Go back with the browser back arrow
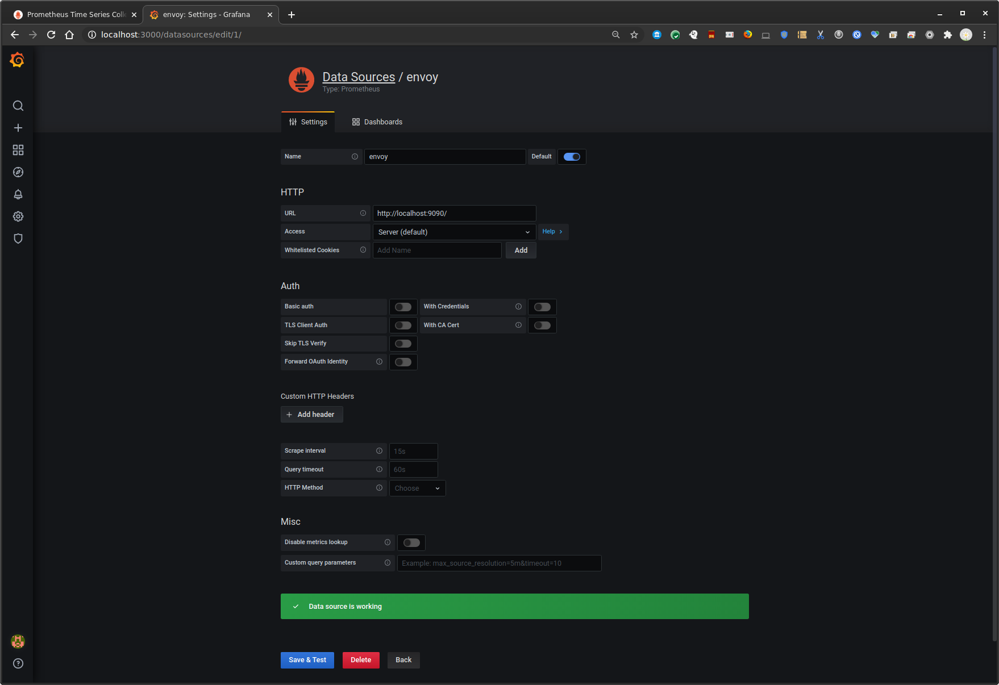999x685 pixels. pyautogui.click(x=15, y=35)
